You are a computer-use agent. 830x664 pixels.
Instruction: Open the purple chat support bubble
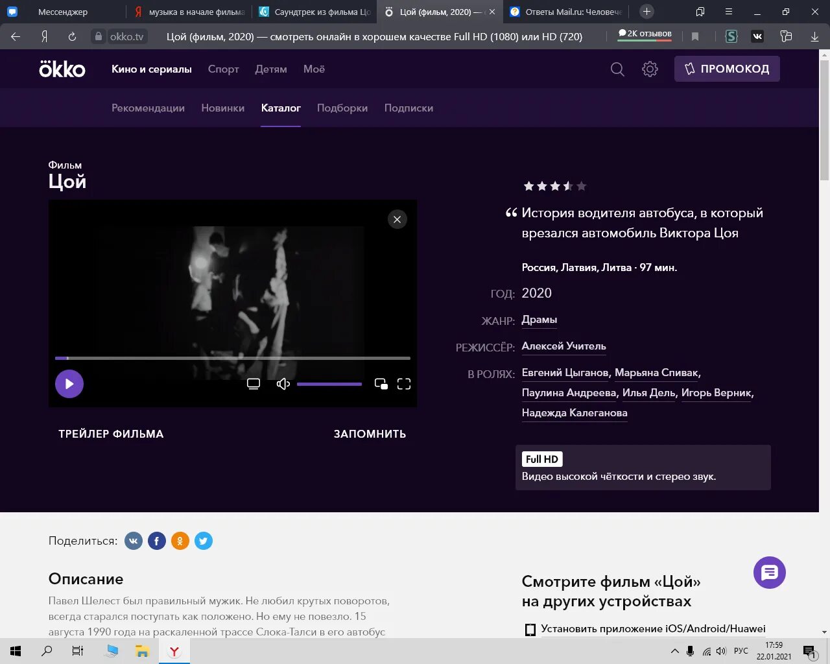click(x=770, y=573)
